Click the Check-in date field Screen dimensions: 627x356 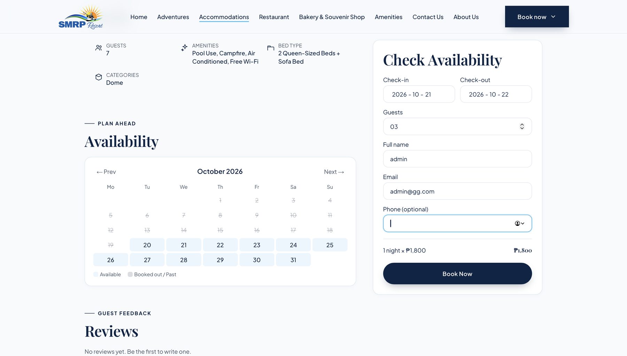pos(419,94)
